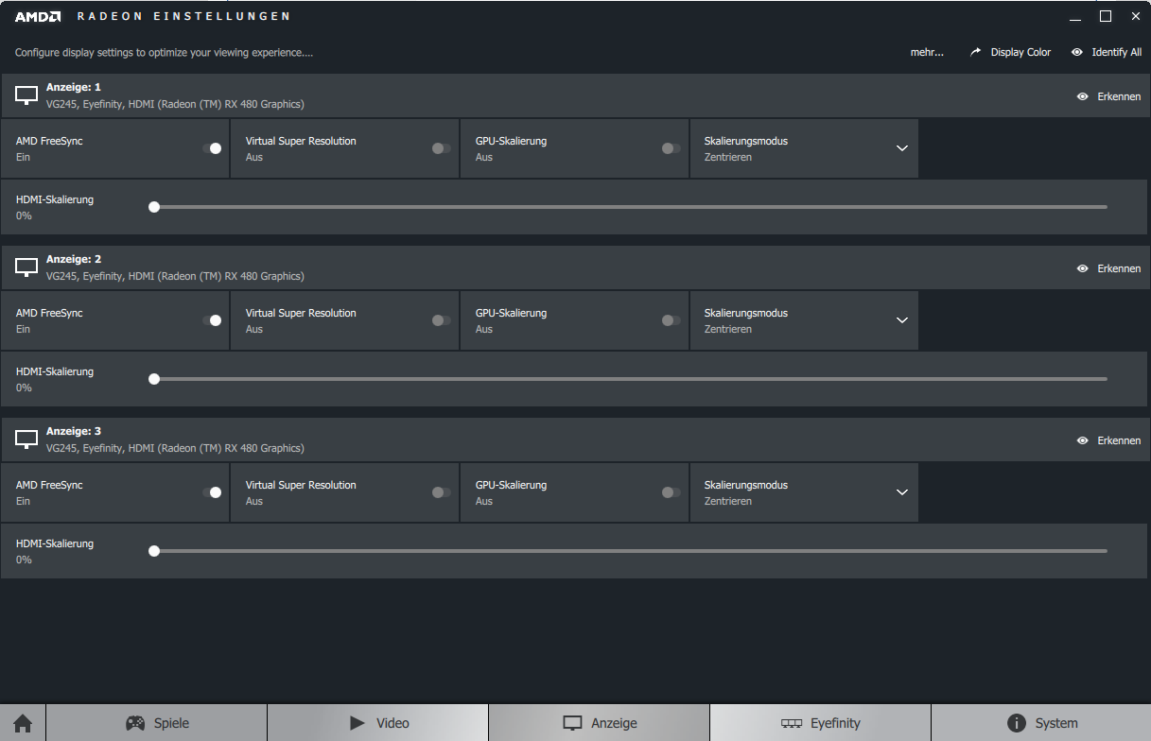Enable GPU-Skalierung for Anzeige 1
Viewport: 1151px width, 741px height.
coord(671,148)
